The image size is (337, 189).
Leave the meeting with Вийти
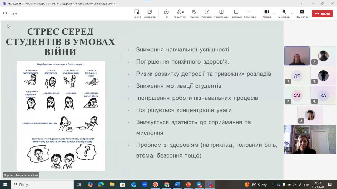point(322,14)
